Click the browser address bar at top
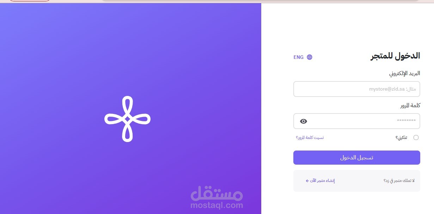The image size is (434, 214). pos(261,0)
